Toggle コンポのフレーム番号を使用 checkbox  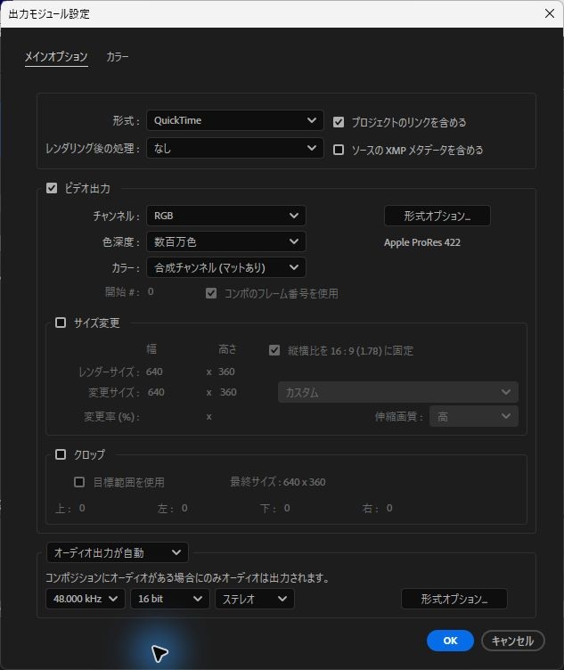pyautogui.click(x=211, y=293)
